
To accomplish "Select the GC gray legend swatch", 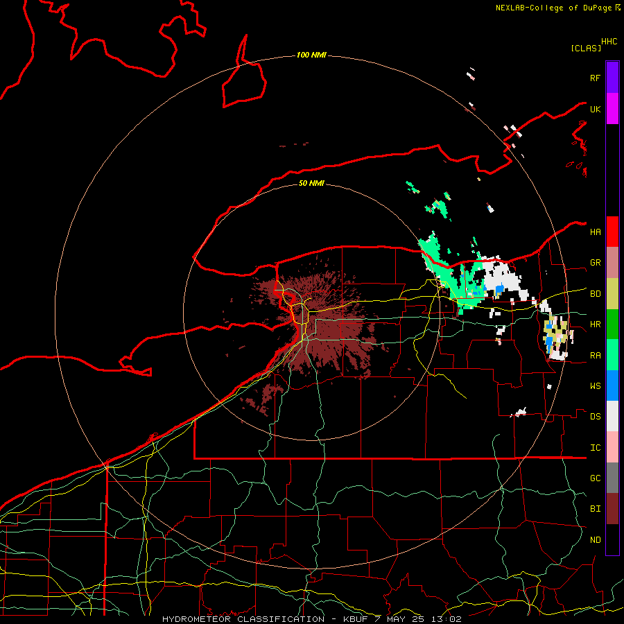I will 612,478.
